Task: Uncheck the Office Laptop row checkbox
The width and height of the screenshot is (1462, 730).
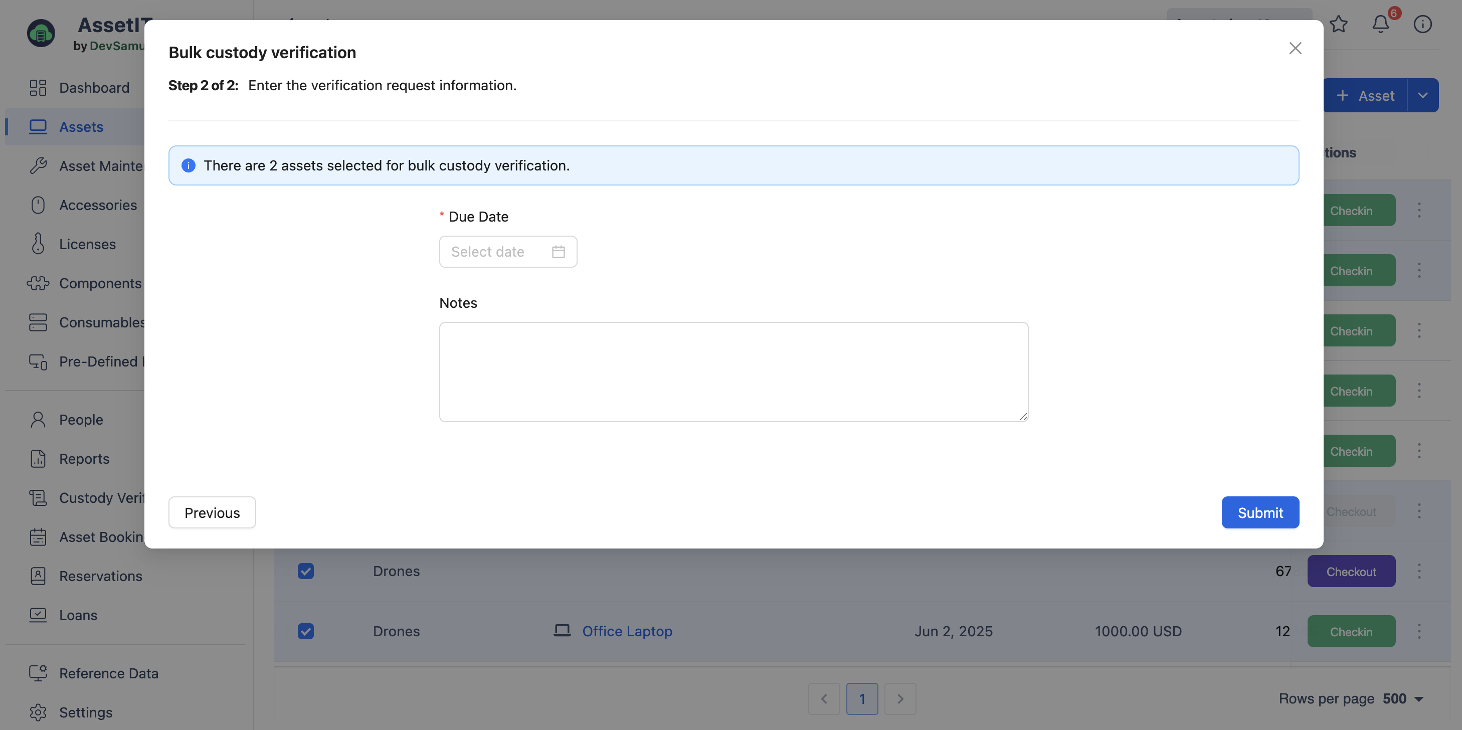Action: (306, 631)
